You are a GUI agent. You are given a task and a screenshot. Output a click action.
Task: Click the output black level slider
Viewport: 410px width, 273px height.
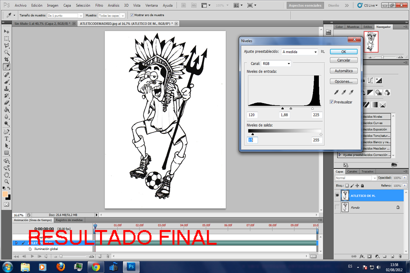point(253,134)
